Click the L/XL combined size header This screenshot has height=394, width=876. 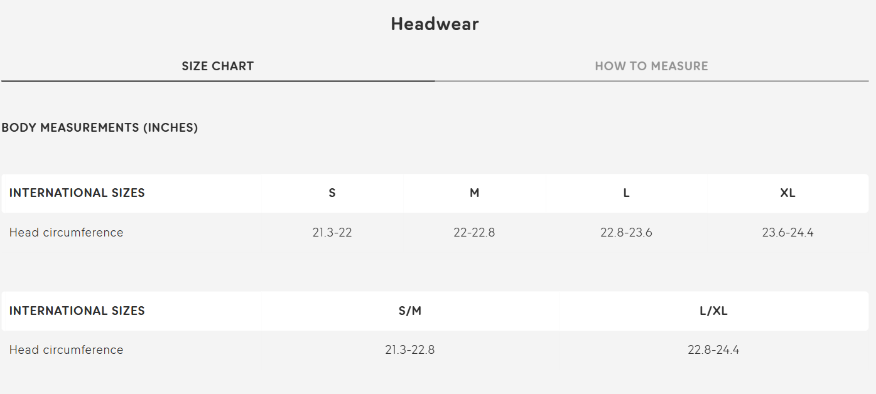713,311
